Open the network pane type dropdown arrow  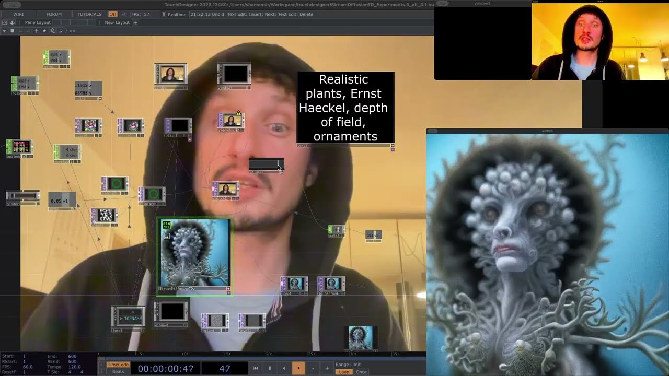coord(4,31)
